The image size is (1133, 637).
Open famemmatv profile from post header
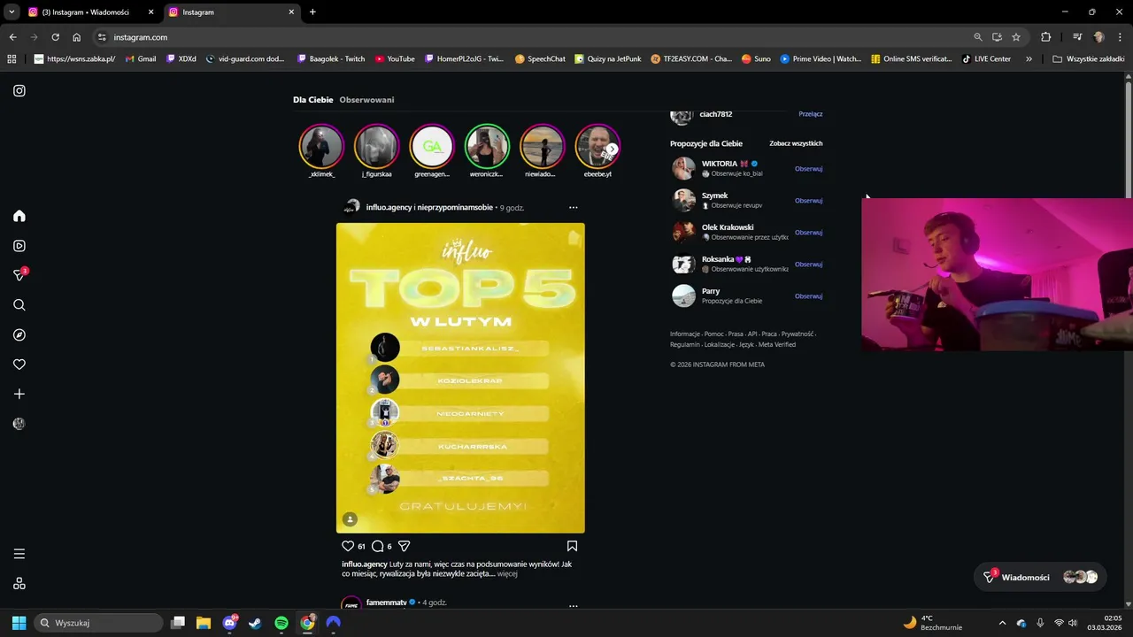pyautogui.click(x=386, y=602)
